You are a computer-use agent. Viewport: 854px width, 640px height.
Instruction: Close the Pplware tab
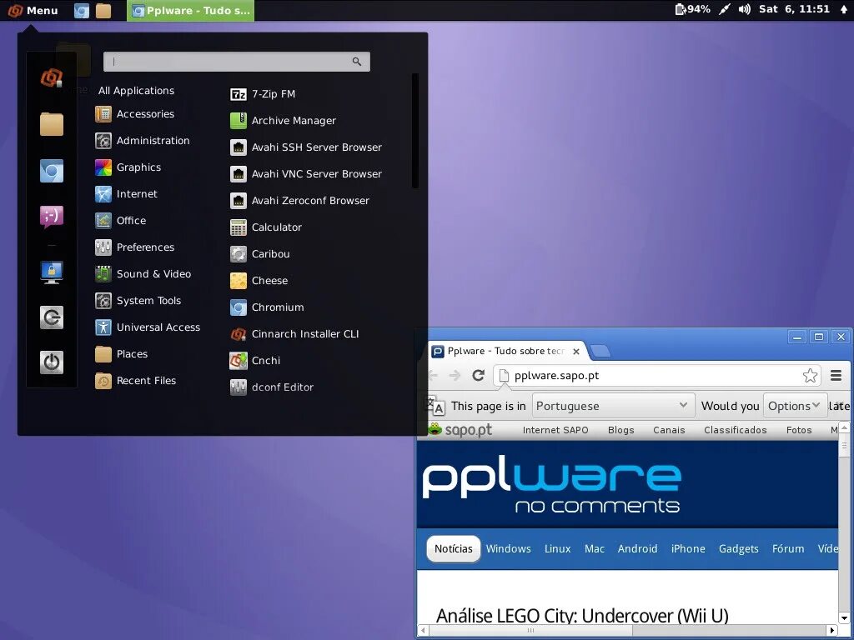pos(576,352)
